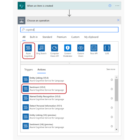This screenshot has height=140, width=135.
Task: Show info for Entity Linking (V3.0)
Action: tap(112, 80)
